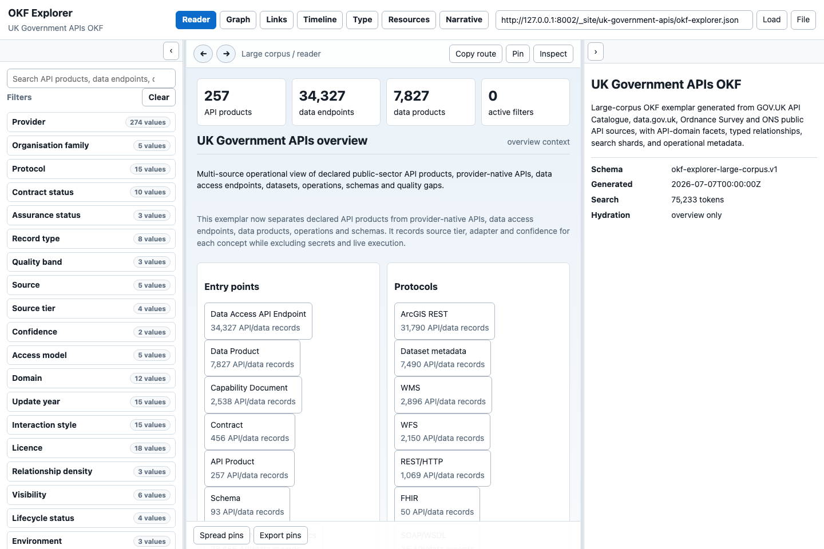Expand the Protocol filter
Viewport: 824px width, 549px height.
pos(91,169)
